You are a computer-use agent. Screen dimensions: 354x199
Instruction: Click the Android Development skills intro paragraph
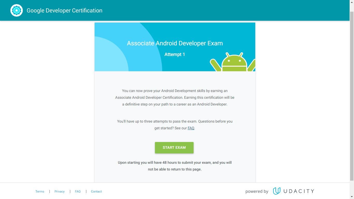point(175,97)
